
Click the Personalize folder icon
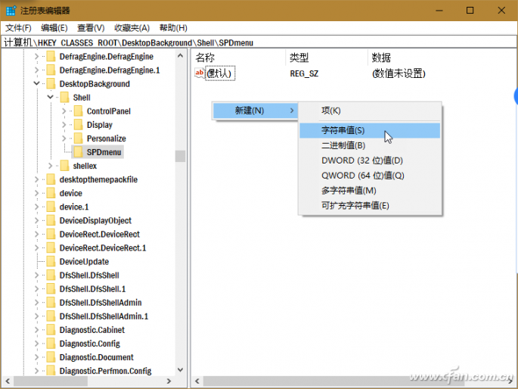point(79,138)
